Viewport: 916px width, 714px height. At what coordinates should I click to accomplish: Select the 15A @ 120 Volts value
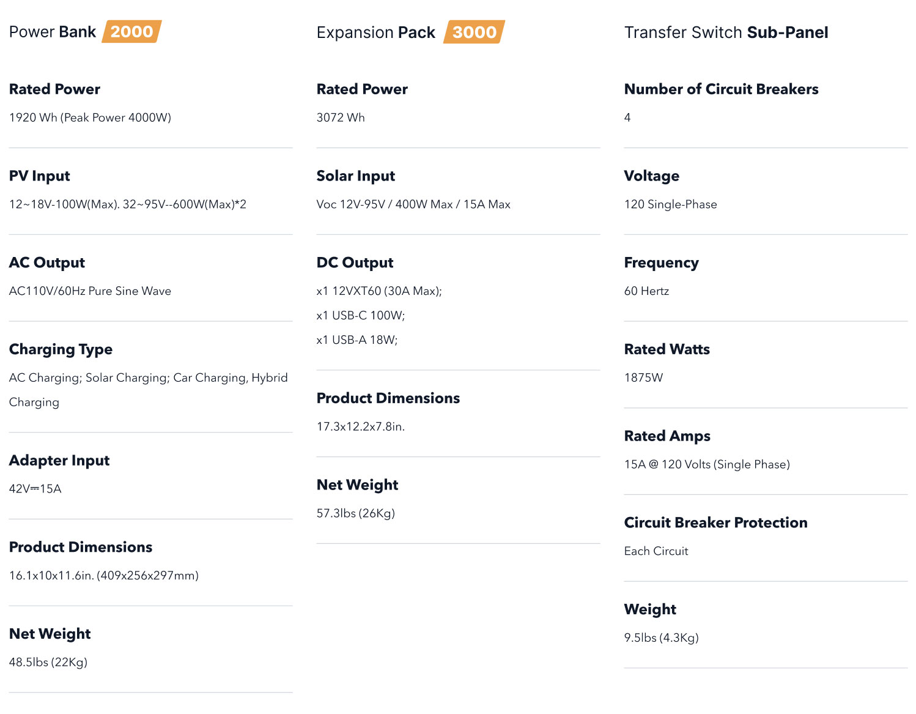pos(707,464)
